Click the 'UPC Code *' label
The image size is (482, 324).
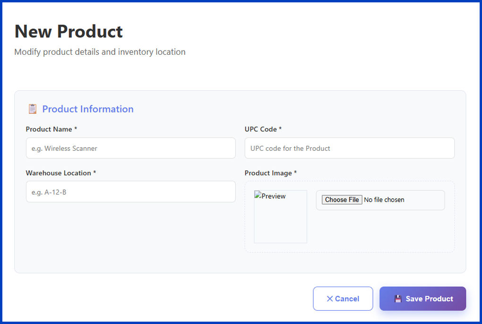point(263,129)
